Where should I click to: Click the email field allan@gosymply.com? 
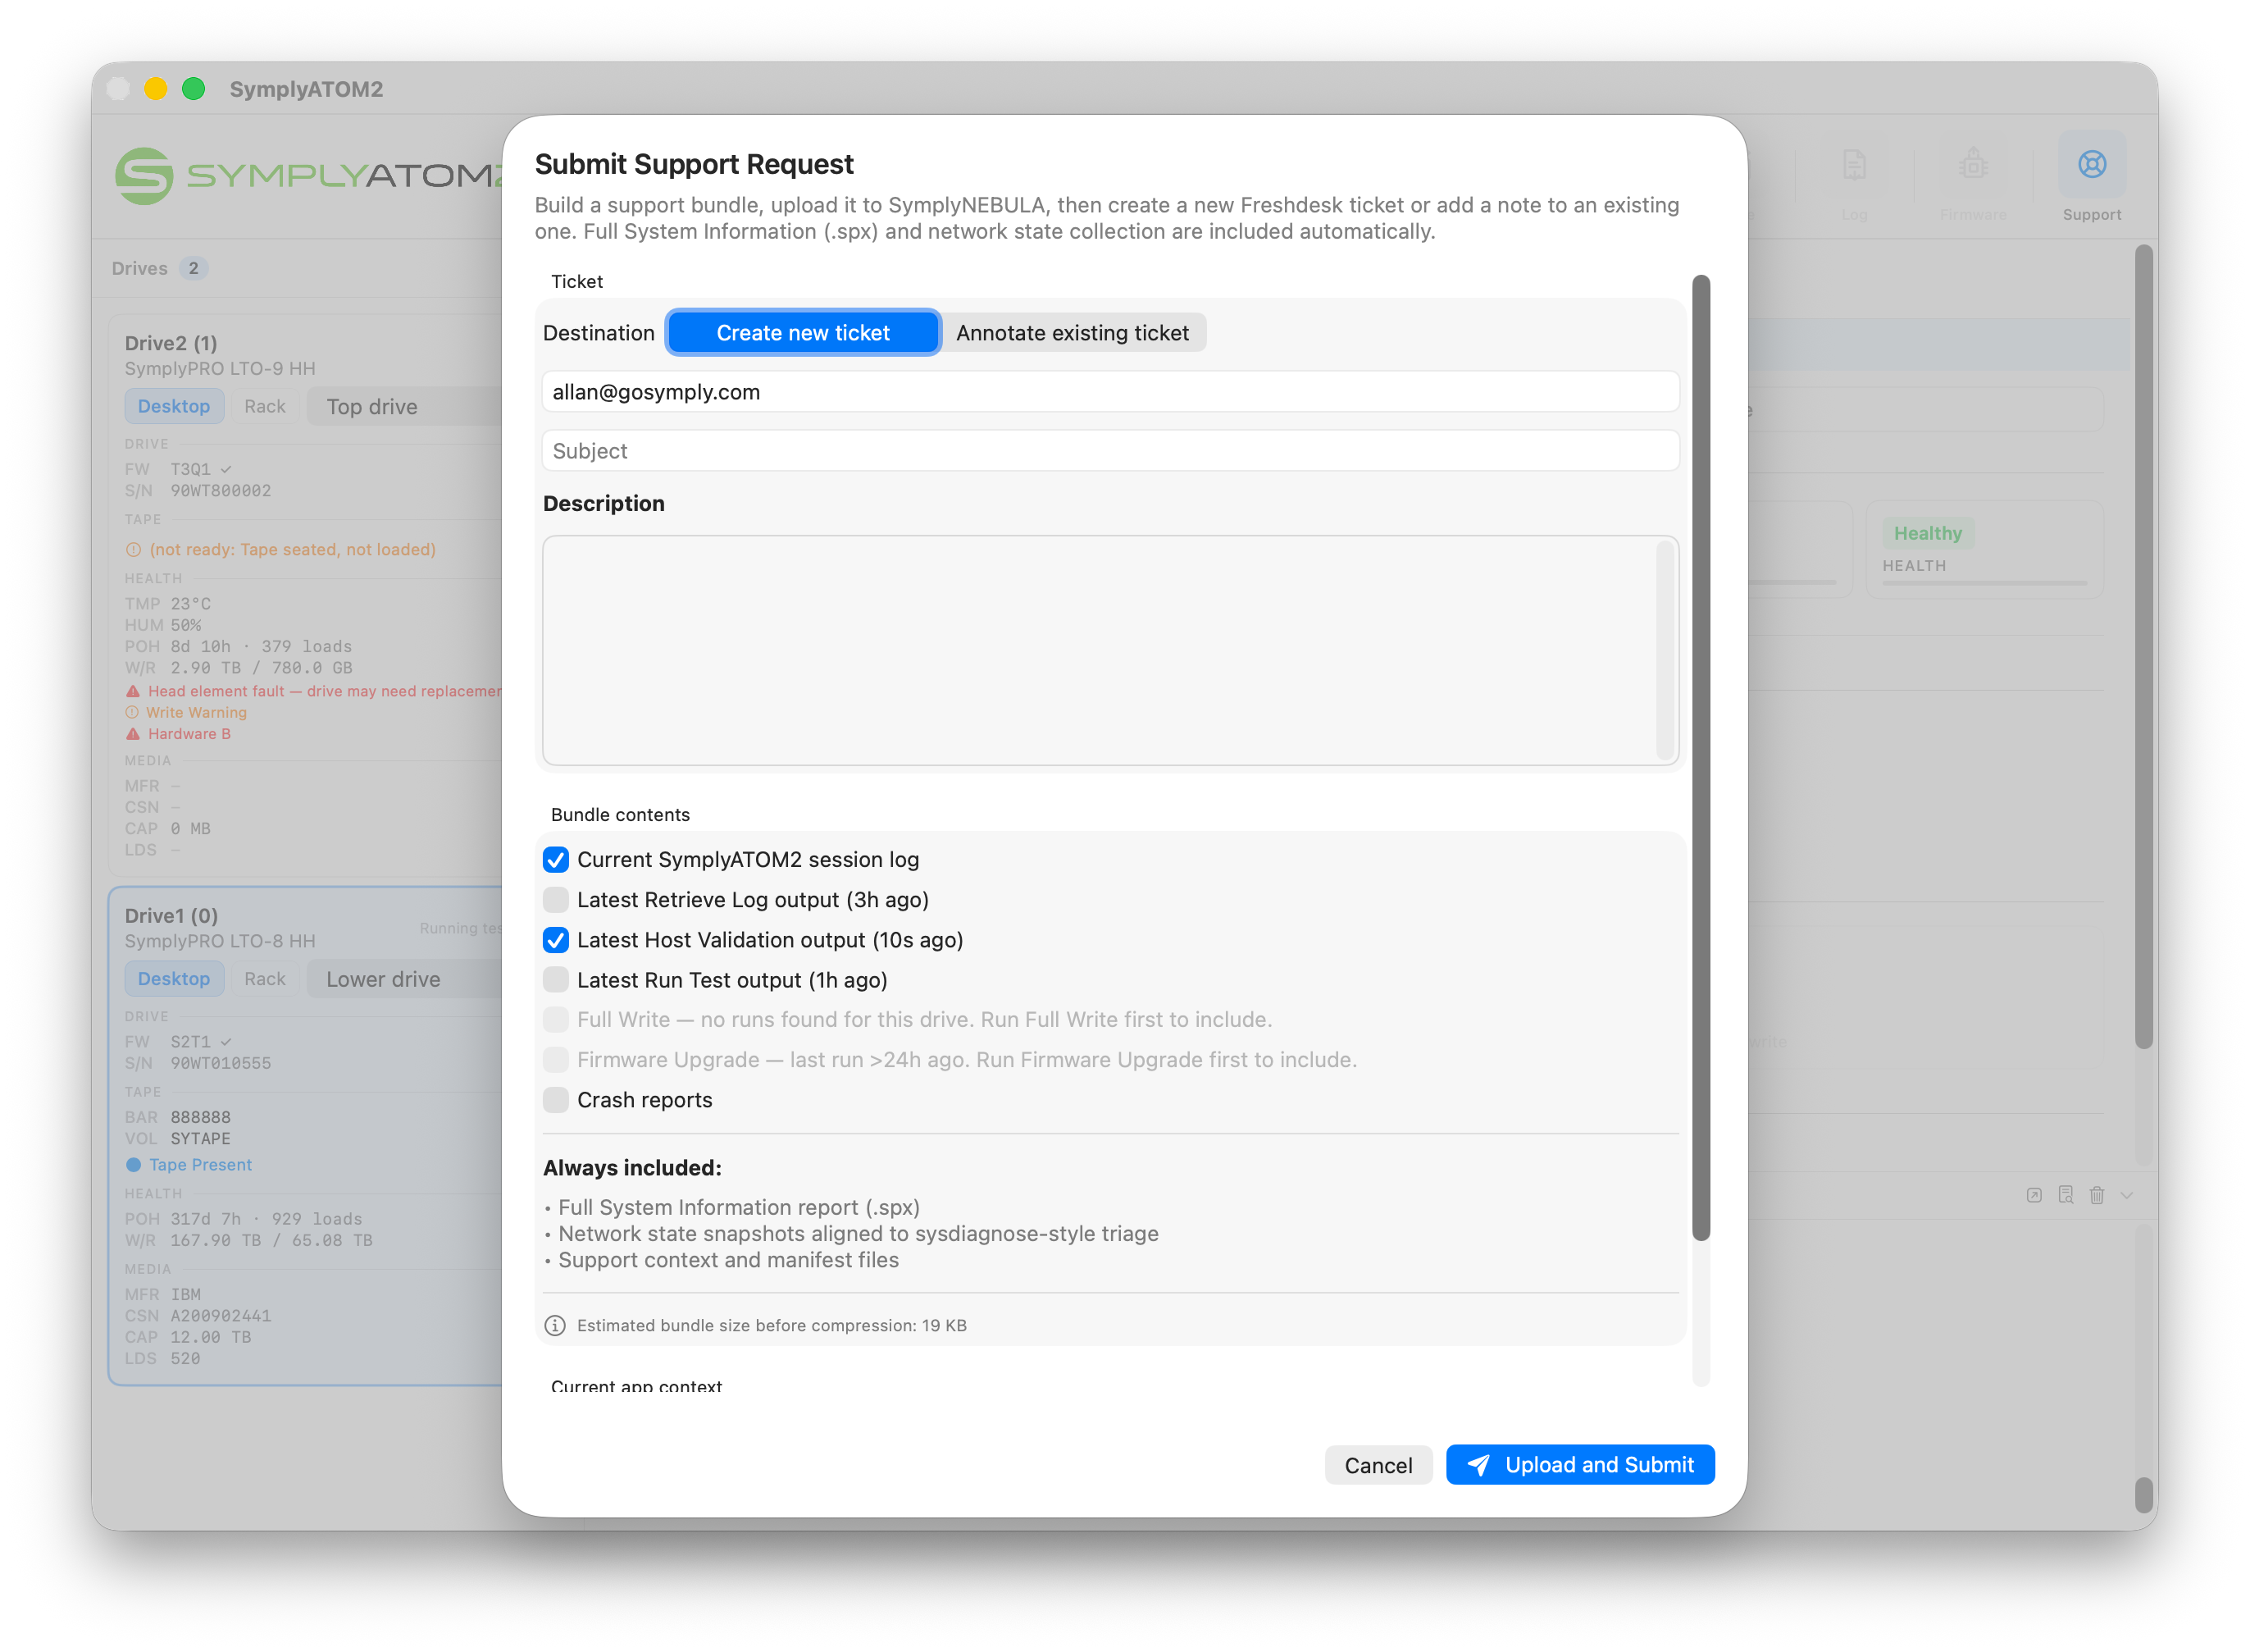[x=1109, y=392]
